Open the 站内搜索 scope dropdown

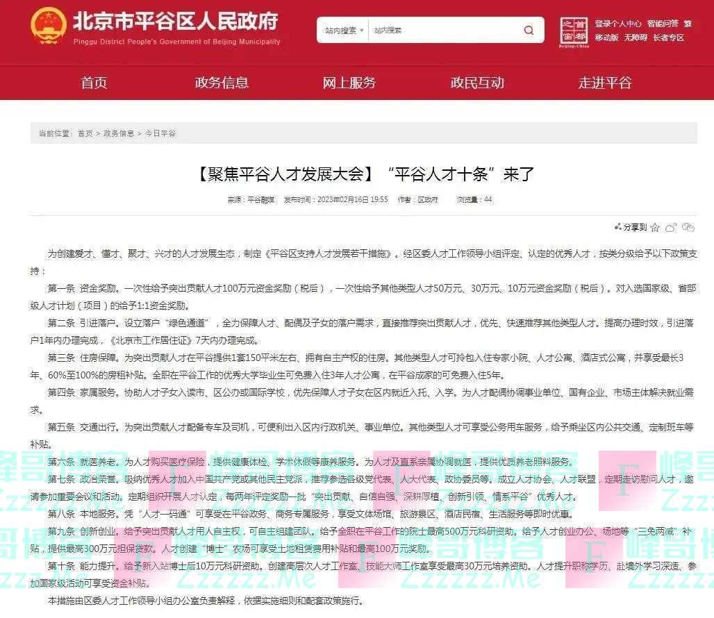344,31
